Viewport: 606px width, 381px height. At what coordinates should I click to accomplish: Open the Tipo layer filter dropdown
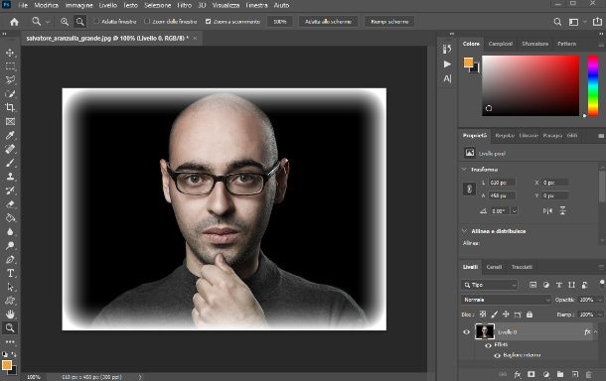point(490,285)
